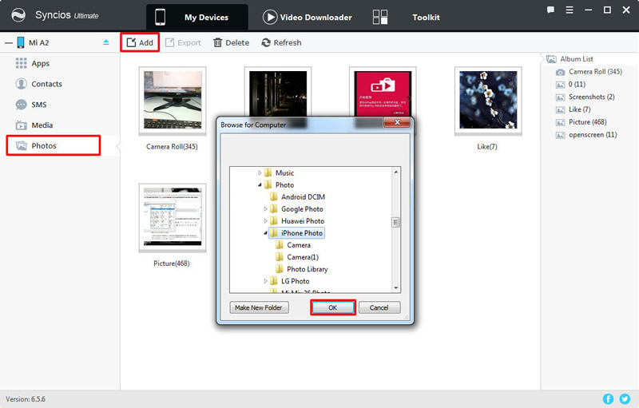This screenshot has width=639, height=408.
Task: Collapse the iPhone Photo folder
Action: click(265, 233)
